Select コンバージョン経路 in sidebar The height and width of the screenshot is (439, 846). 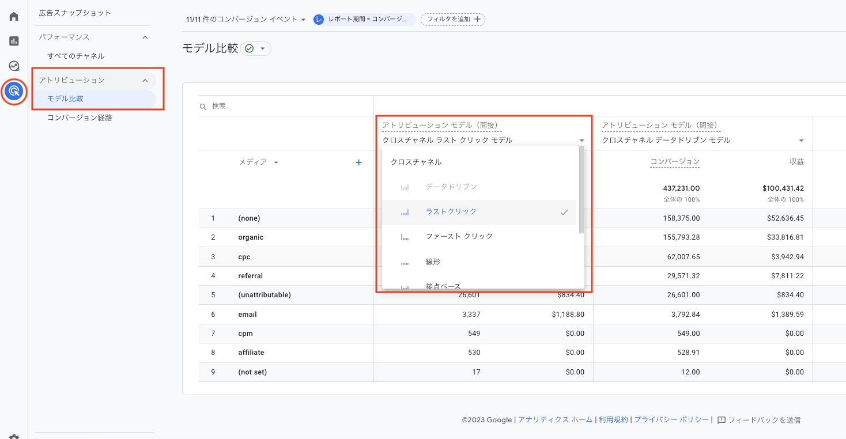(80, 118)
